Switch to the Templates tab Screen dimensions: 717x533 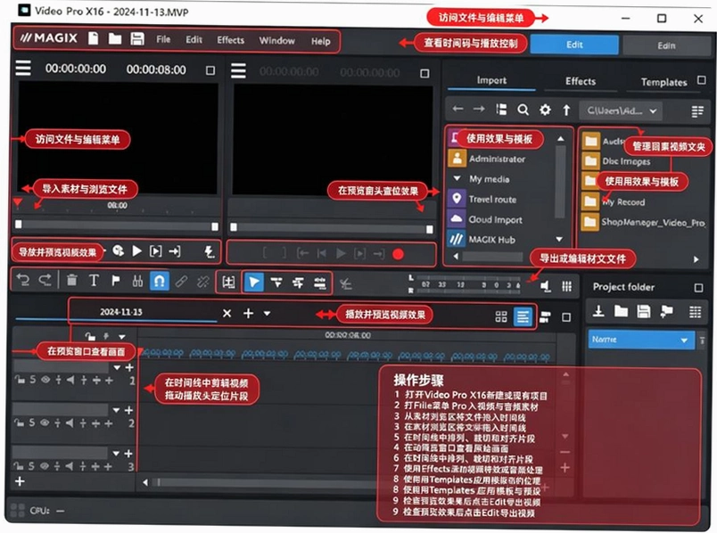coord(664,82)
